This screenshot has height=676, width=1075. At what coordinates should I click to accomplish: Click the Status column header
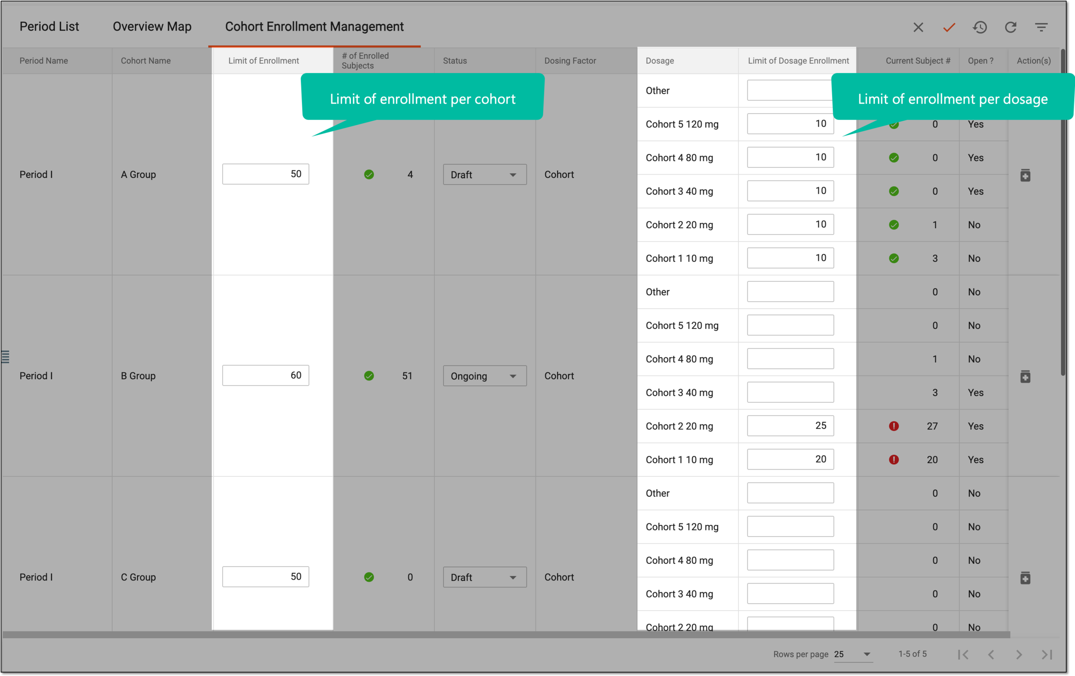(x=455, y=61)
